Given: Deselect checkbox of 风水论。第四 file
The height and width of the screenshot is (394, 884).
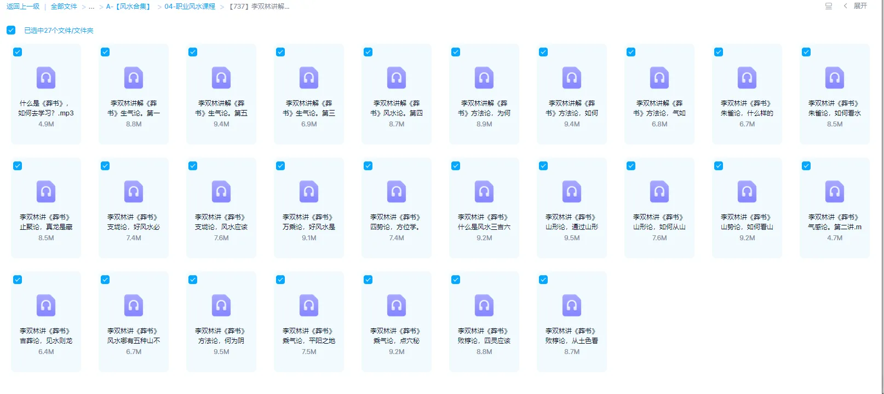Looking at the screenshot, I should (368, 52).
